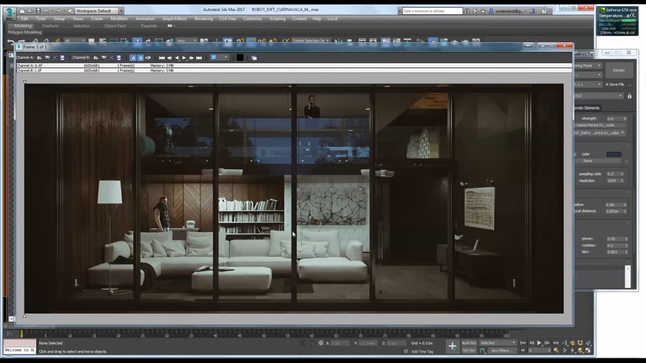Open the Workspace: Default dropdown

(x=97, y=10)
